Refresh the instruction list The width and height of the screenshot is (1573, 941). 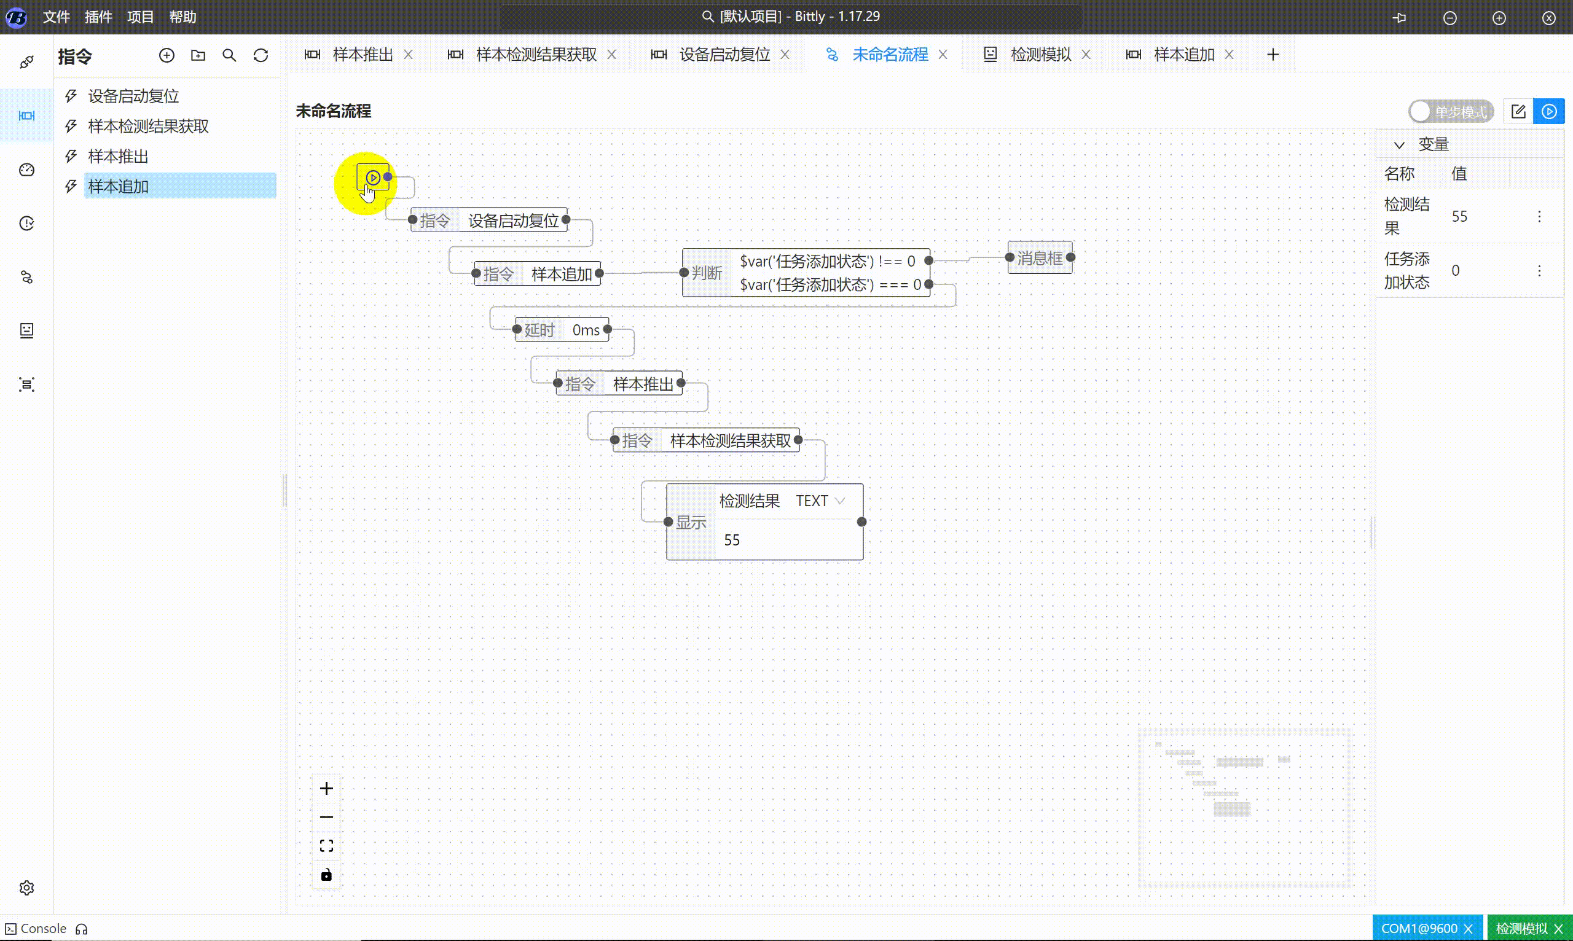point(261,55)
